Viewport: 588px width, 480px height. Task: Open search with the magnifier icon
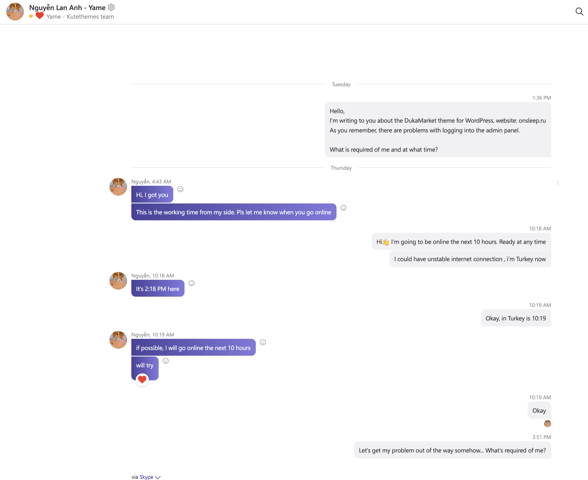(579, 11)
